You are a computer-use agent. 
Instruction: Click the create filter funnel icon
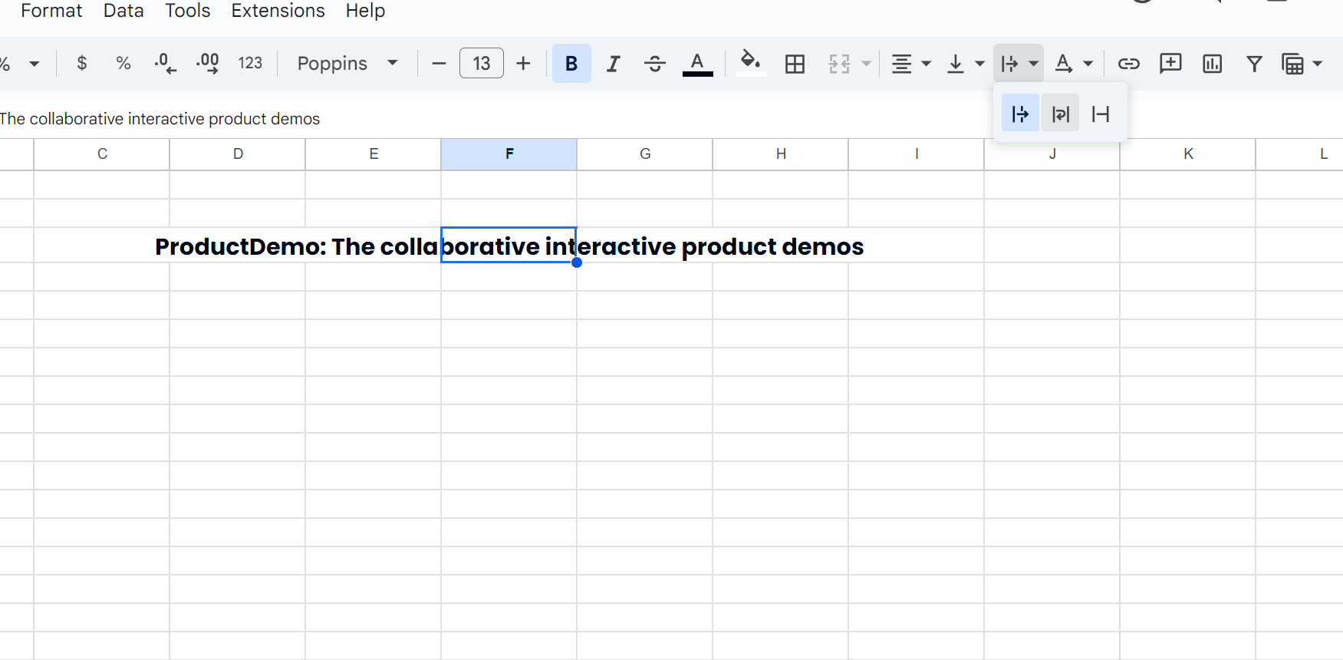(1254, 64)
